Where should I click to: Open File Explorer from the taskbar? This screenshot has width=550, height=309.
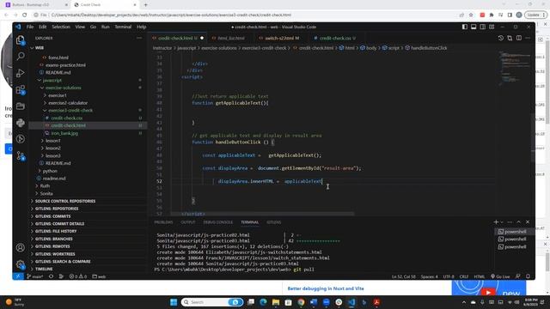point(276,302)
